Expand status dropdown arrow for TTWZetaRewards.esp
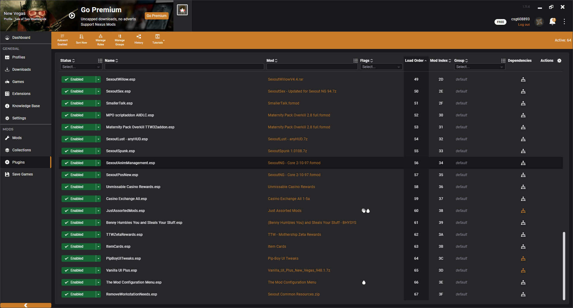573x308 pixels. [x=98, y=235]
